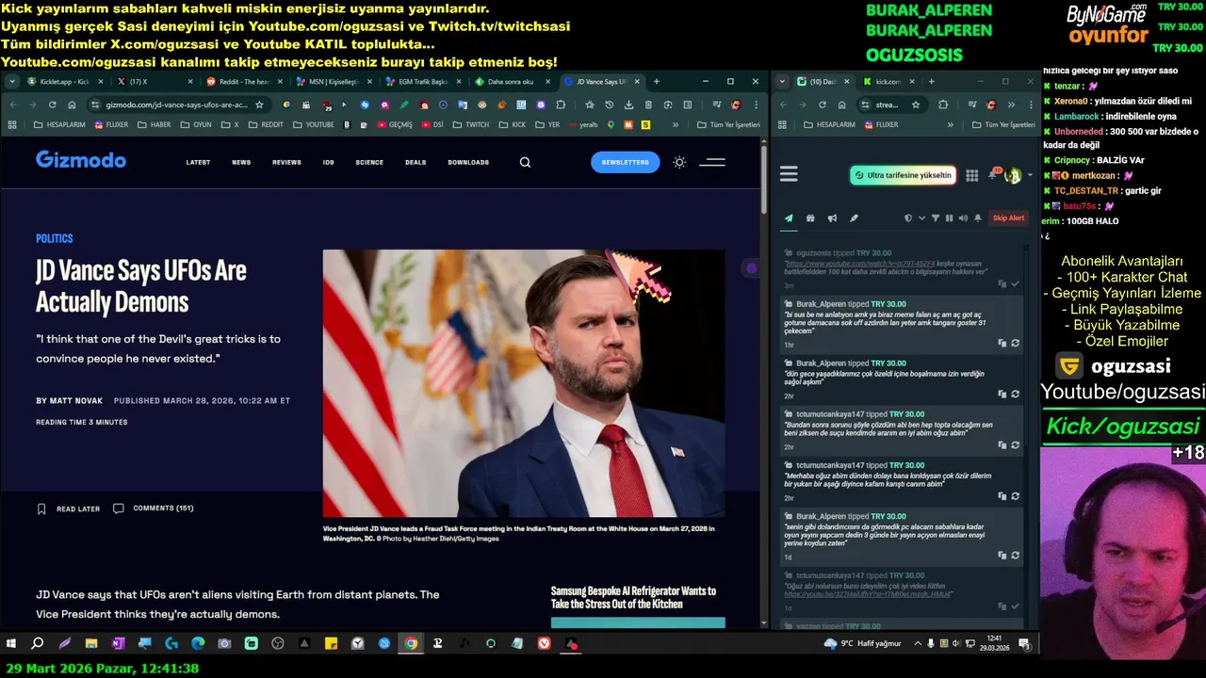Select the gift icon tab
Viewport: 1206px width, 678px height.
click(810, 218)
